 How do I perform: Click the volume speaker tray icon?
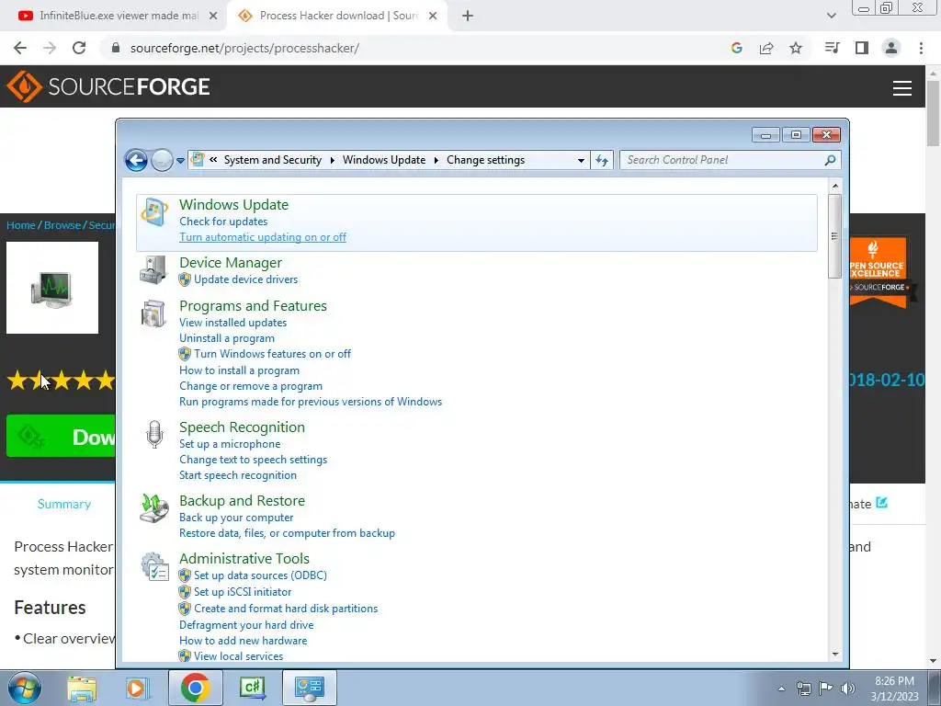(847, 689)
